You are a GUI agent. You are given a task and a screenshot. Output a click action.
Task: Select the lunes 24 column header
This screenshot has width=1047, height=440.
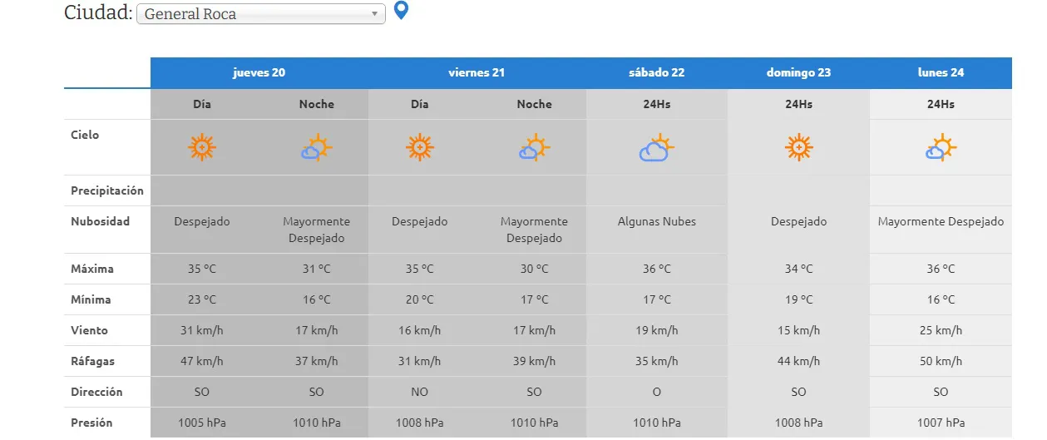[x=941, y=72]
